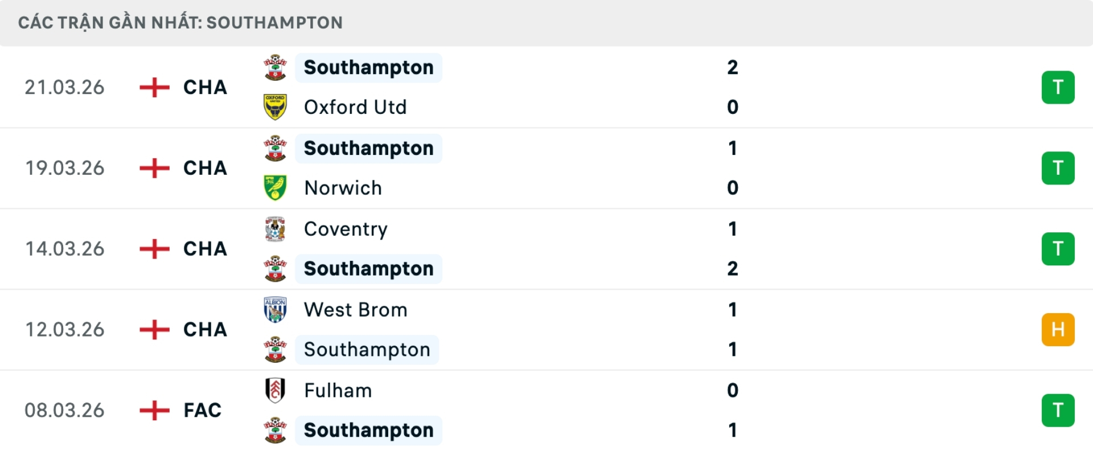The width and height of the screenshot is (1093, 451).
Task: Click the 14.03.26 match date
Action: point(65,249)
